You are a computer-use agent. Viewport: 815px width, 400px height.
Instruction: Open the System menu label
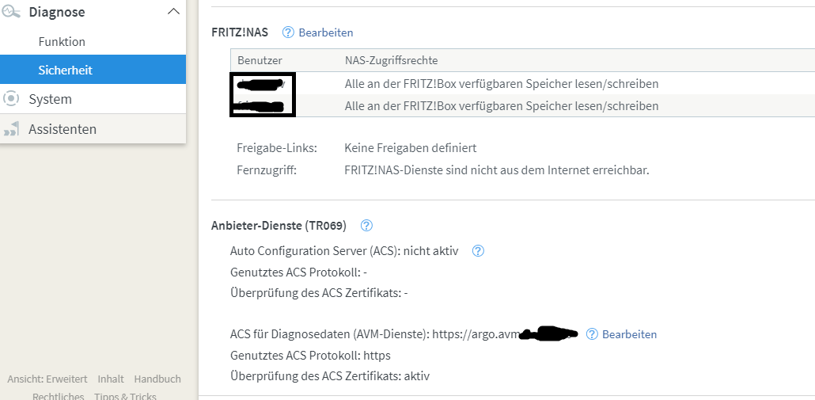point(50,99)
